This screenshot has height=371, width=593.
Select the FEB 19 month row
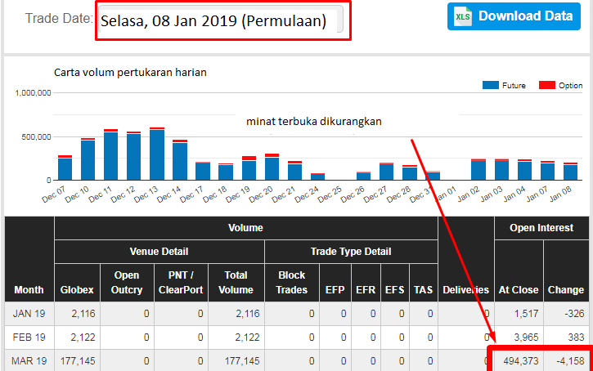29,337
